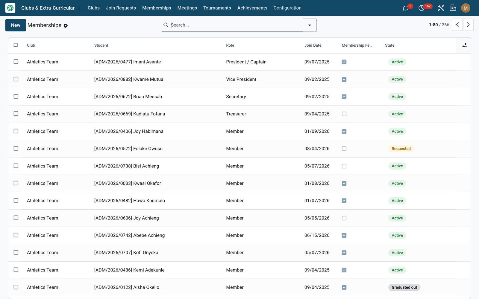The width and height of the screenshot is (479, 299).
Task: Open the Configuration menu
Action: tap(287, 8)
